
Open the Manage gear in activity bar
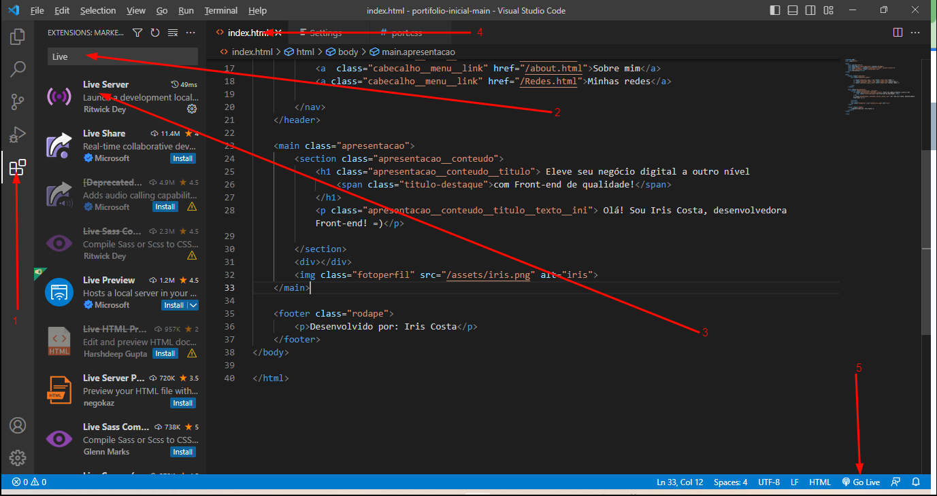18,457
